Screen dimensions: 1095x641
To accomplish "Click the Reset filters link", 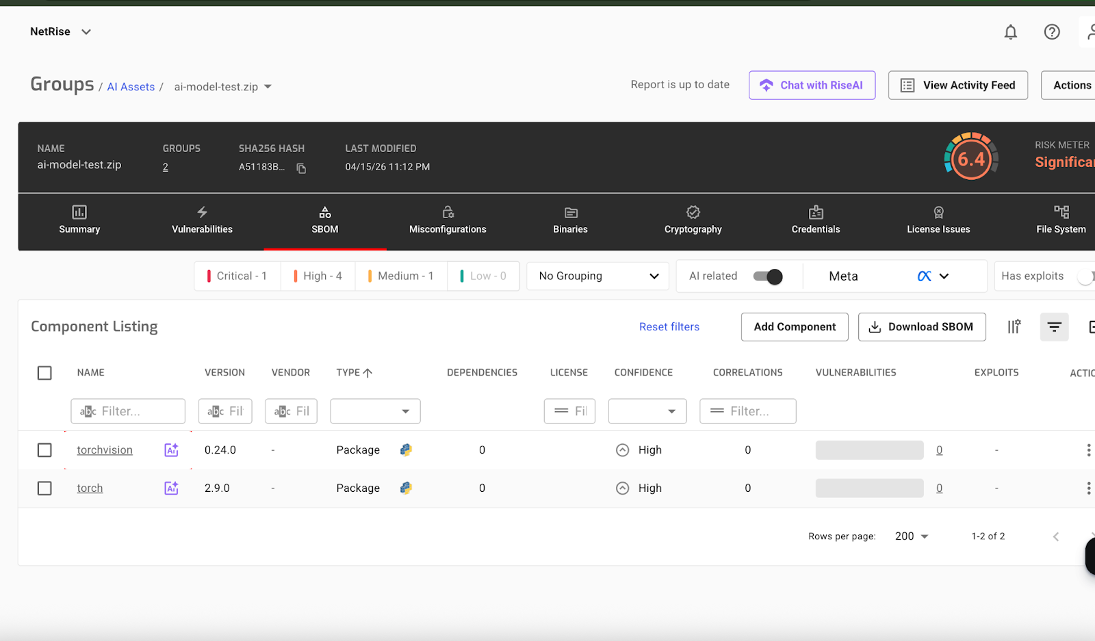I will pos(669,327).
